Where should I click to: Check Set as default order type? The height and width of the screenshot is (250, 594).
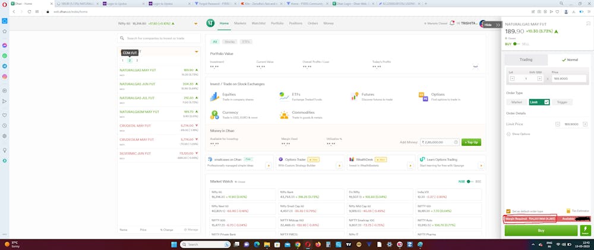(x=508, y=211)
